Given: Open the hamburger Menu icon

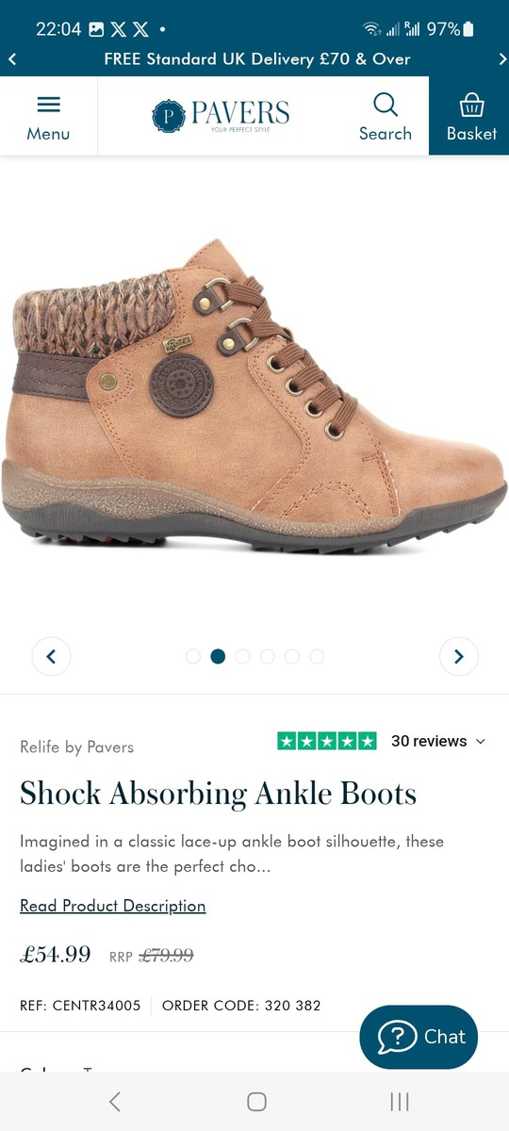Looking at the screenshot, I should click(x=48, y=105).
